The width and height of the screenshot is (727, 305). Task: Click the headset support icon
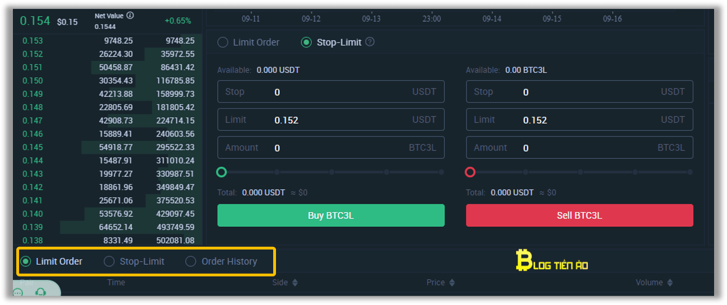click(x=40, y=292)
